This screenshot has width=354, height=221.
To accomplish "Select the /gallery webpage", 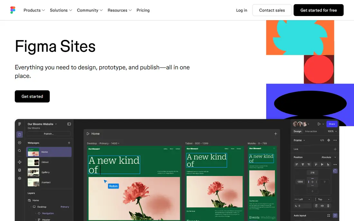I will (49, 172).
